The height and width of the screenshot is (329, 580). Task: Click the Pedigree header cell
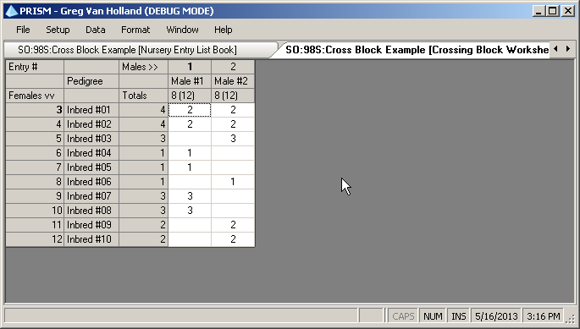(91, 81)
